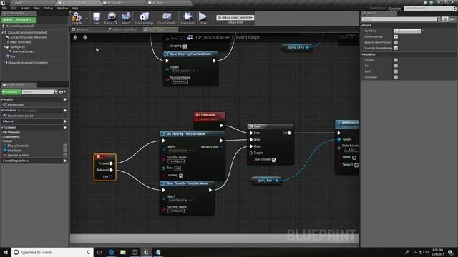Screen dimensions: 458x257
Task: Toggle Override Parent Binding checkbox
Action: (x=396, y=48)
